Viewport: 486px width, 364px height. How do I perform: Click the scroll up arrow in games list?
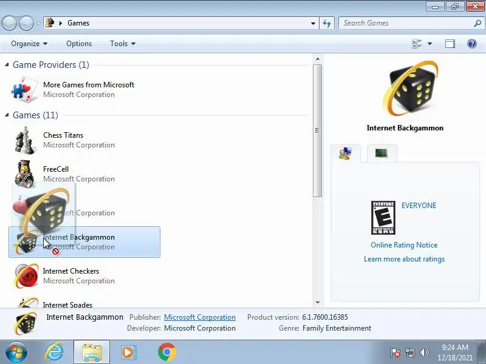pyautogui.click(x=317, y=59)
